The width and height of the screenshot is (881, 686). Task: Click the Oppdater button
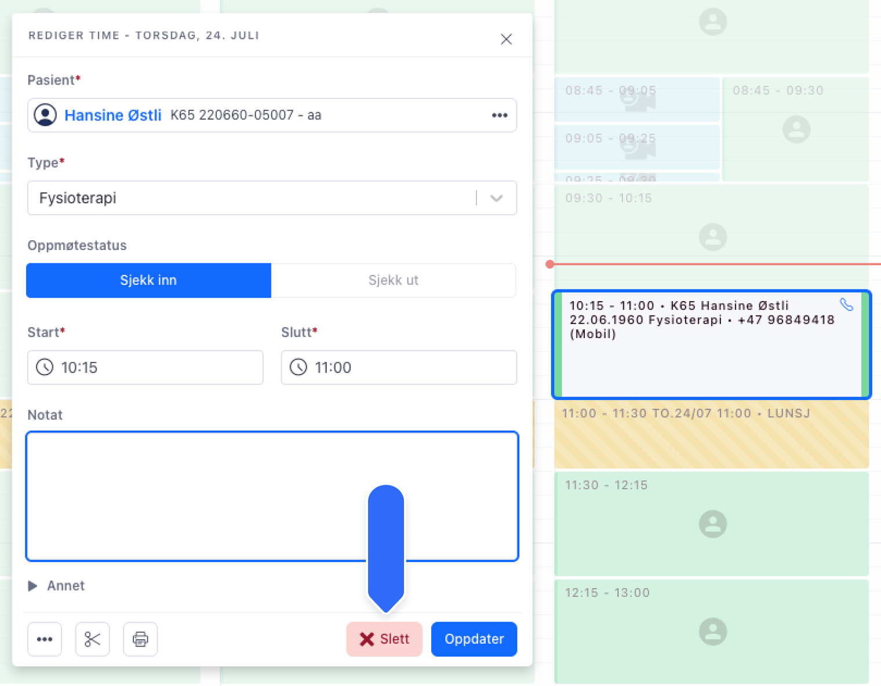(x=474, y=639)
